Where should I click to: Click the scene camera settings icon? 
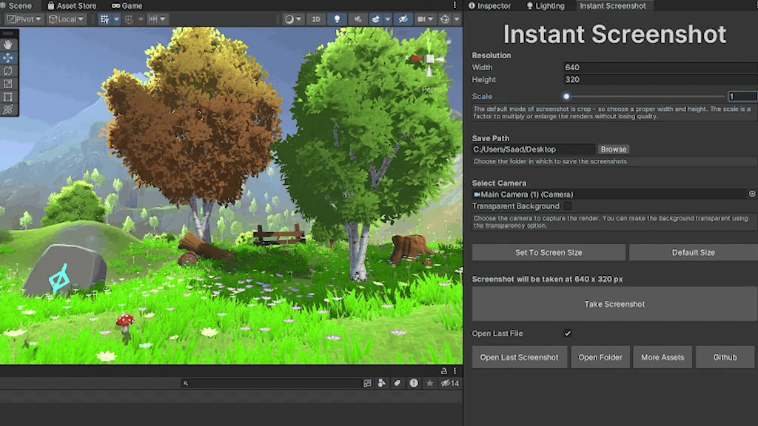click(423, 19)
